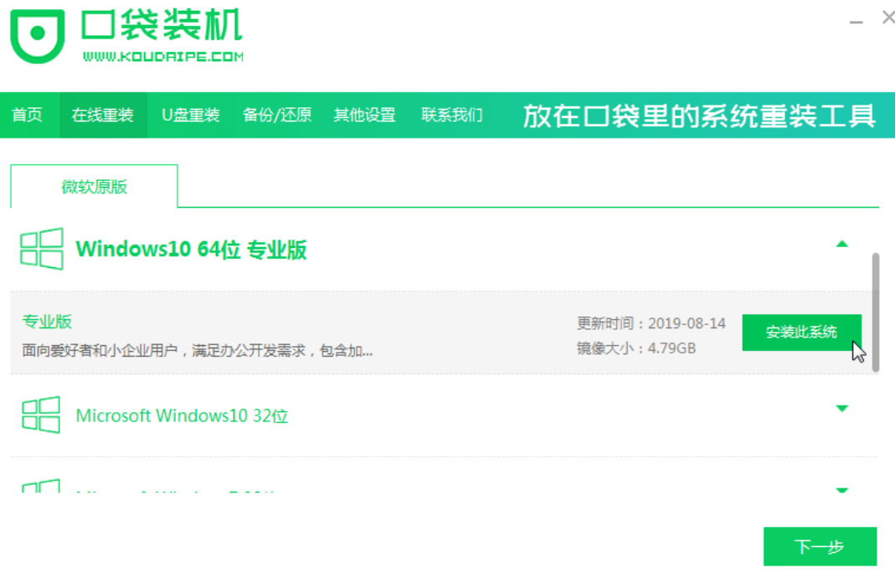Viewport: 895px width, 583px height.
Task: Go to the 备份/还原 tab
Action: point(277,115)
